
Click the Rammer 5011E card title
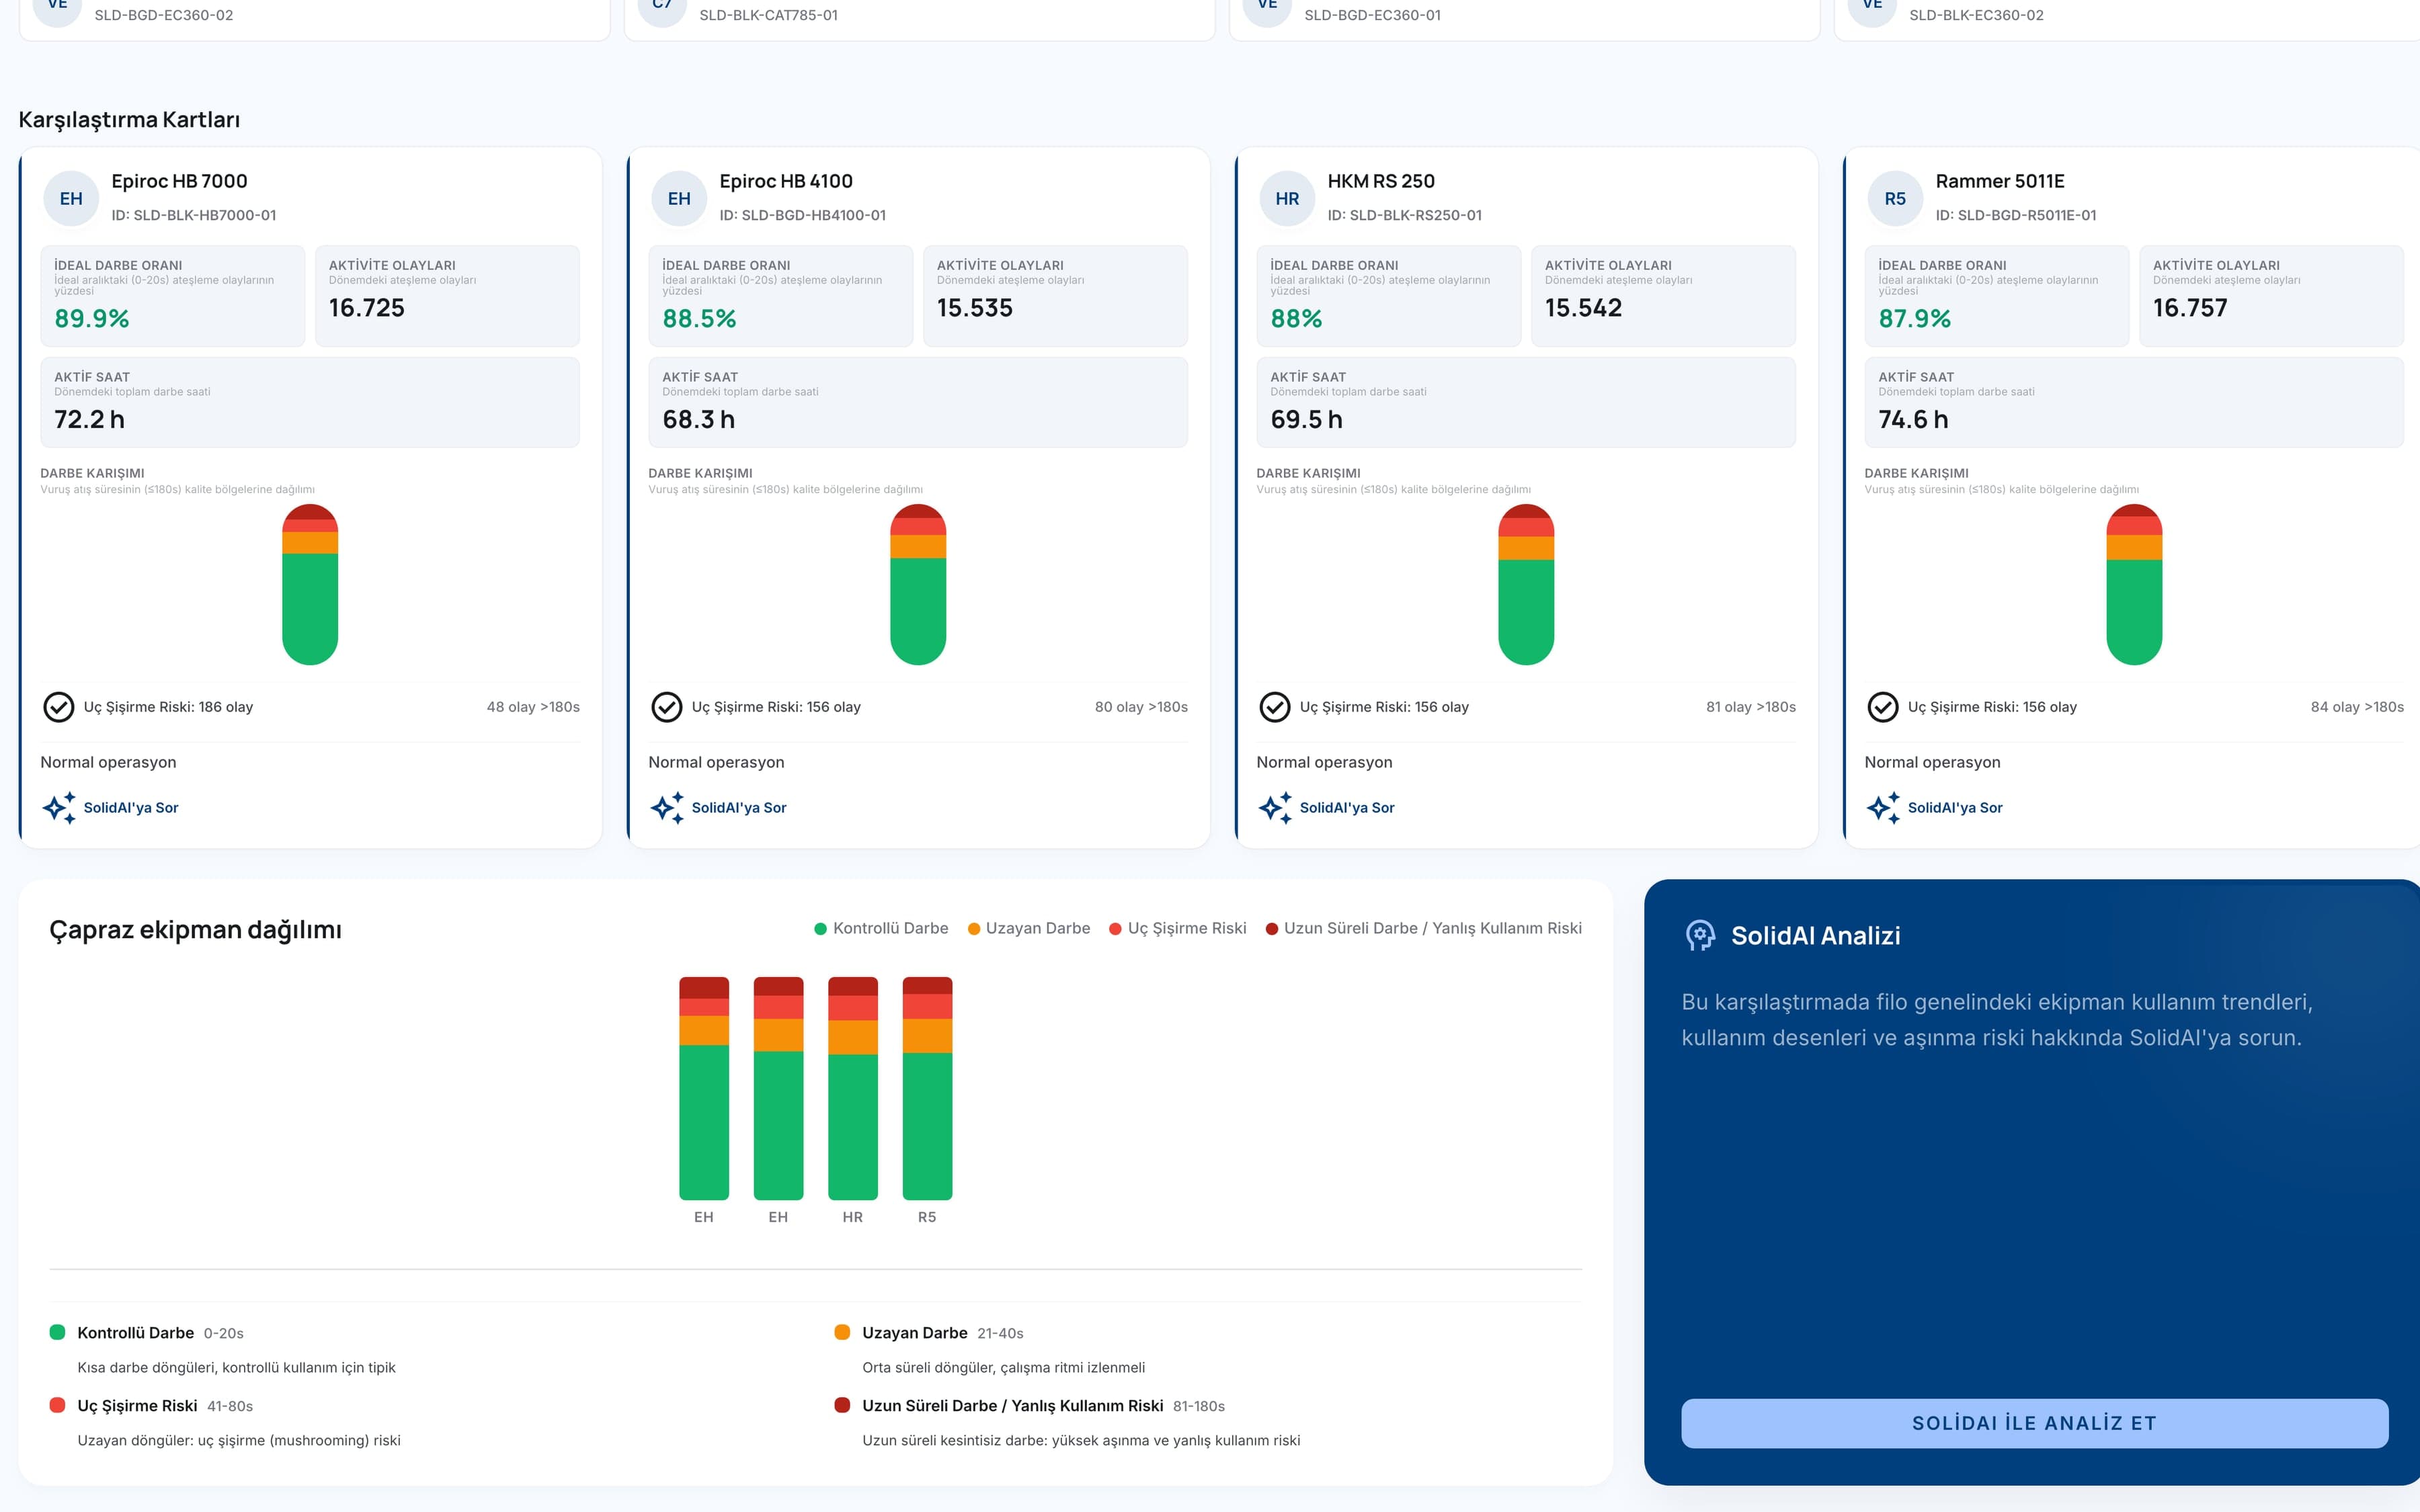click(2000, 181)
